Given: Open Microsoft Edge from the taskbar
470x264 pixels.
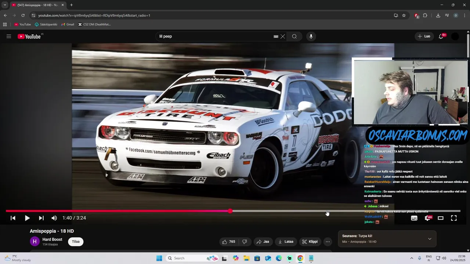Looking at the screenshot, I should point(279,258).
